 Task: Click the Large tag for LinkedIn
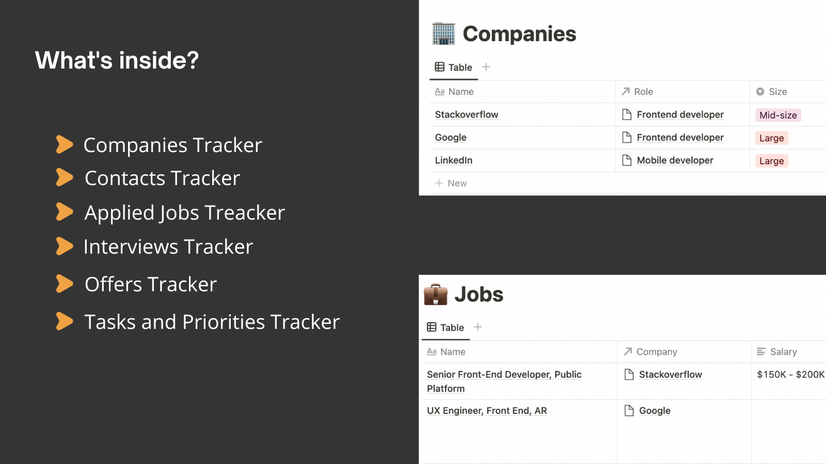point(771,161)
